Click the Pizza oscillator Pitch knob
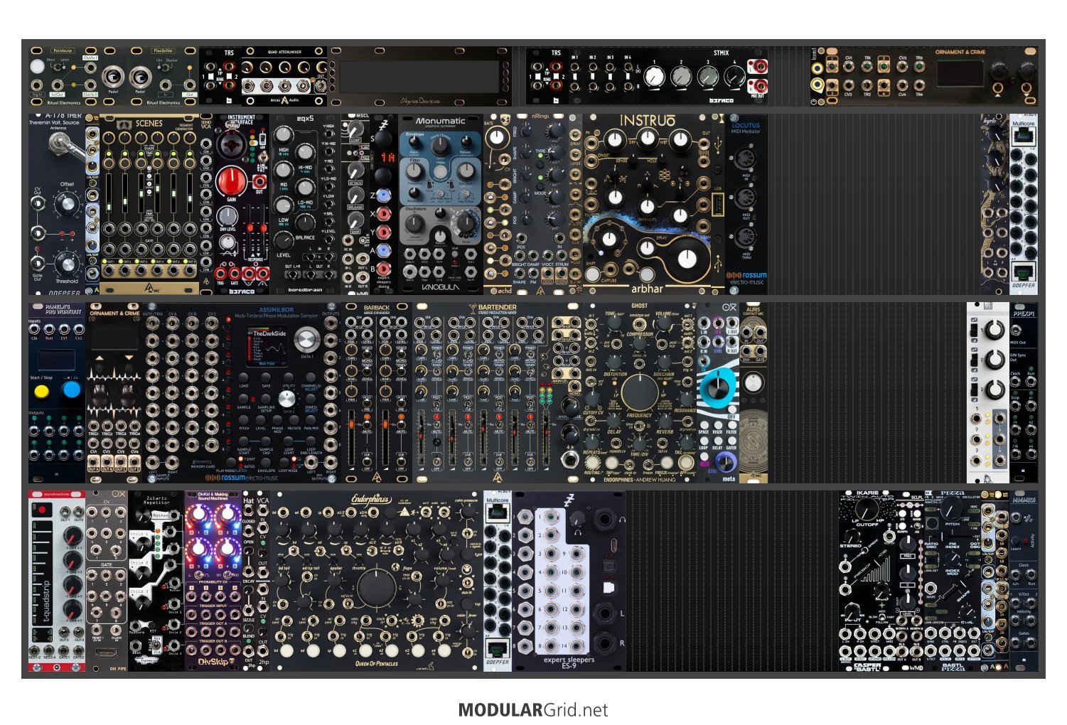The height and width of the screenshot is (725, 1067). [952, 509]
